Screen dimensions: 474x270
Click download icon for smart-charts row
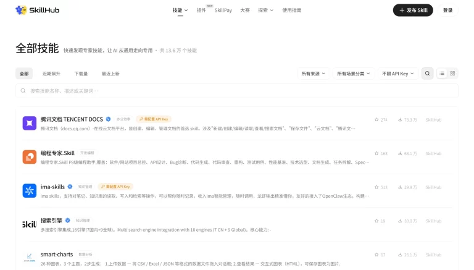(x=400, y=255)
